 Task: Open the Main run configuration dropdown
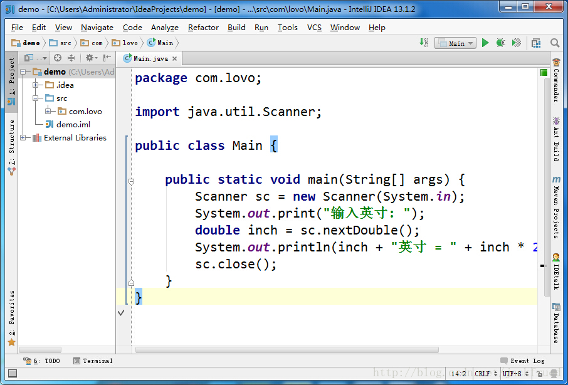(455, 43)
